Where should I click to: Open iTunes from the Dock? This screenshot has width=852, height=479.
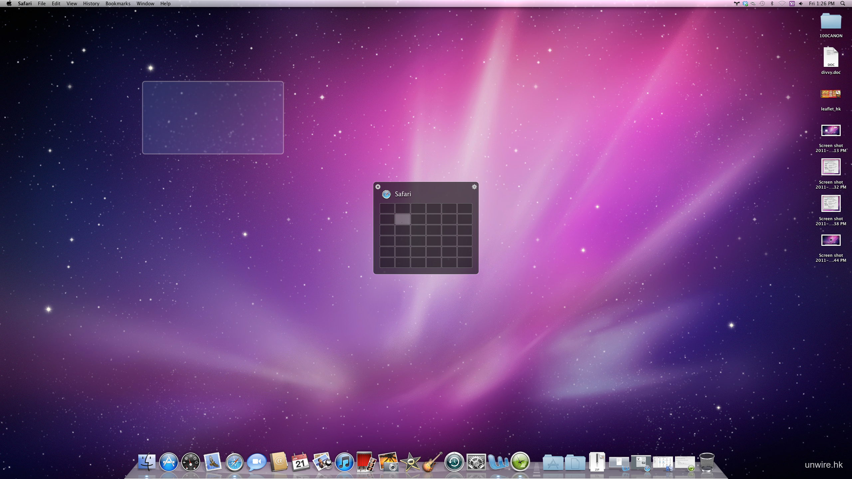[x=344, y=462]
